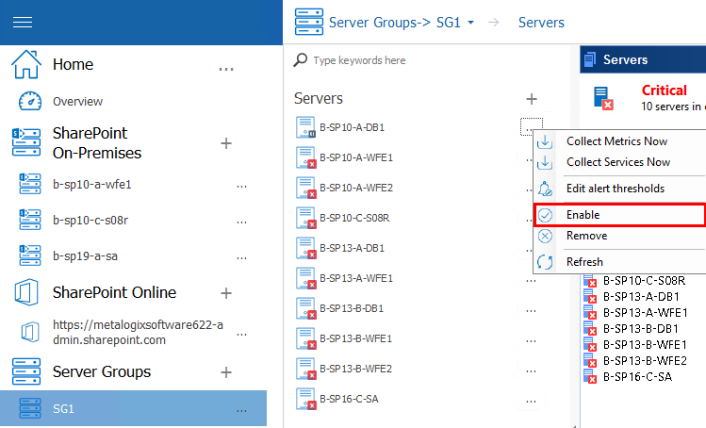Open Home more options ellipsis
The image size is (706, 428).
click(226, 69)
